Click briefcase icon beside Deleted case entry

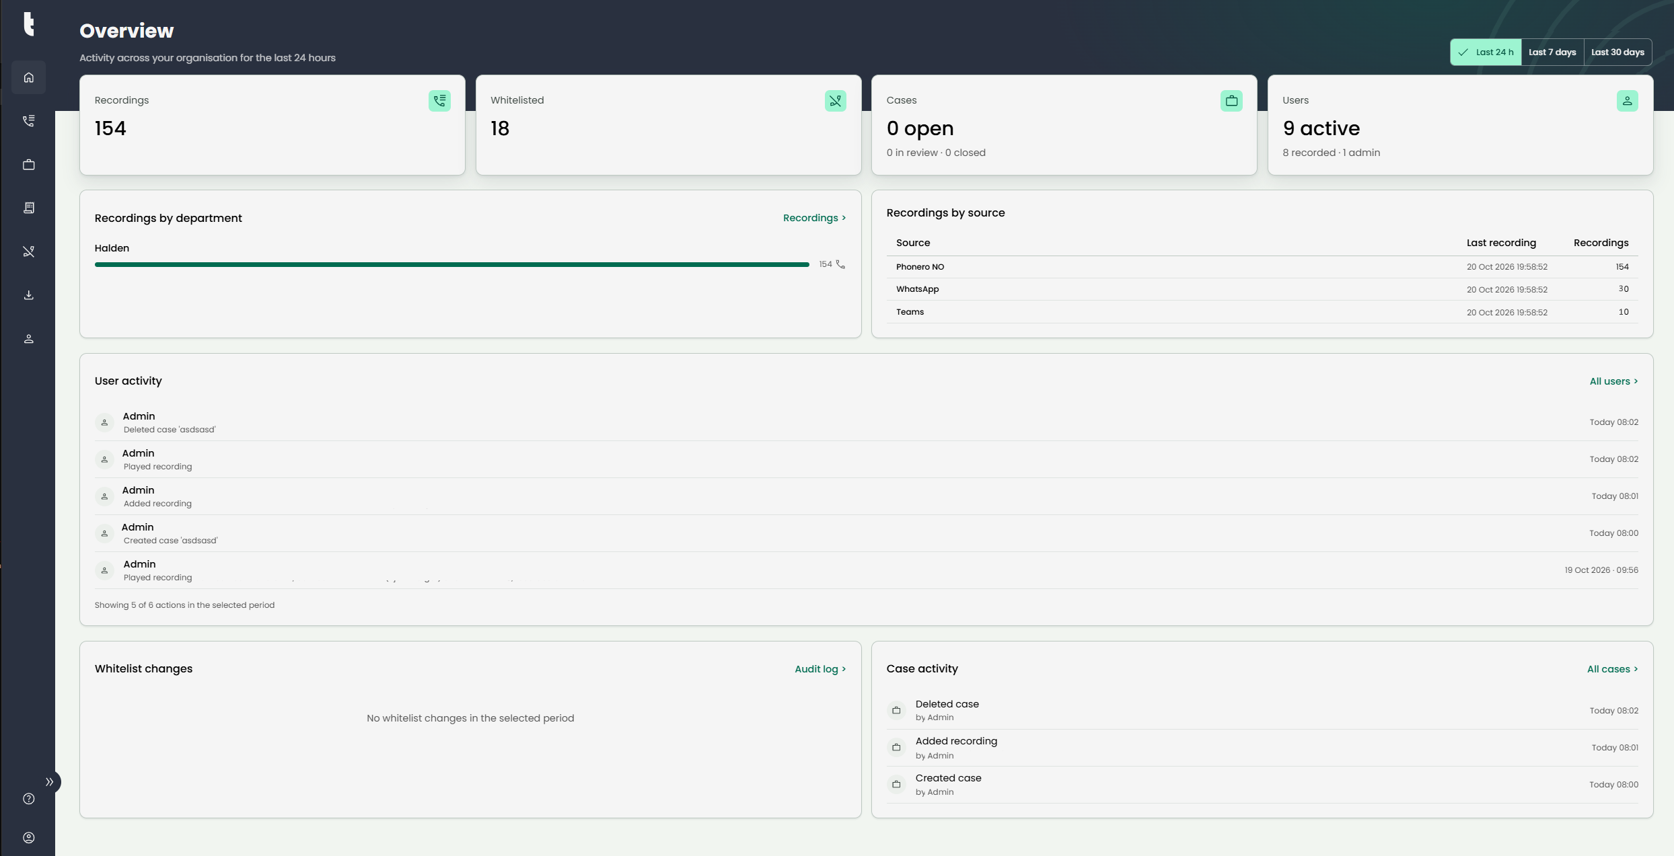(896, 710)
